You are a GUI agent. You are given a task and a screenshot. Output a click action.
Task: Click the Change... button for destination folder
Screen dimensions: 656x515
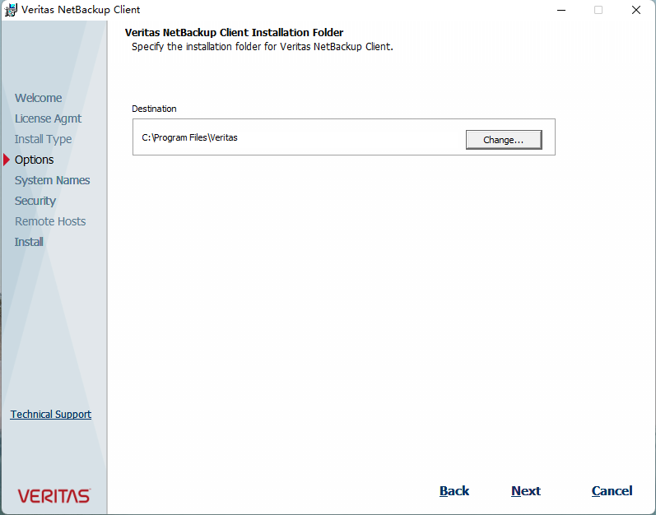504,140
